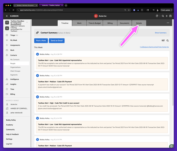177x151 pixels.
Task: Open the browser profile avatar icon
Action: (x=157, y=10)
